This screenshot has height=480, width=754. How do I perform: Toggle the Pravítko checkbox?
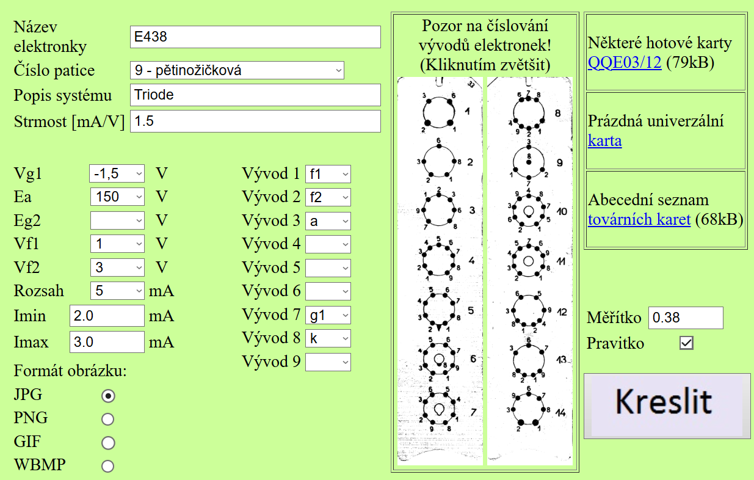click(687, 343)
